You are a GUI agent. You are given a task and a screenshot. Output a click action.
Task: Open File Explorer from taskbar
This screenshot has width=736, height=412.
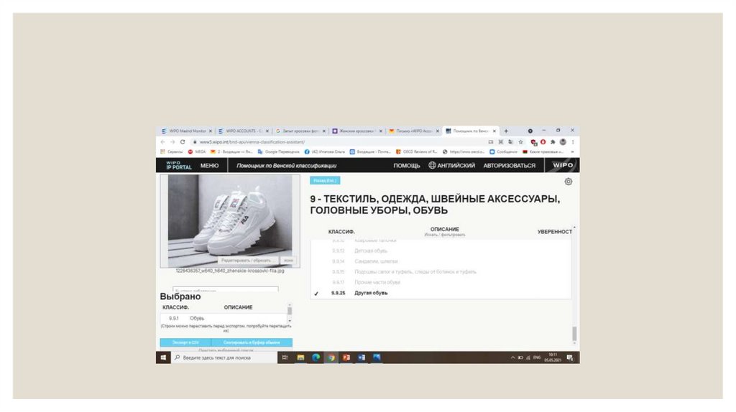point(300,357)
